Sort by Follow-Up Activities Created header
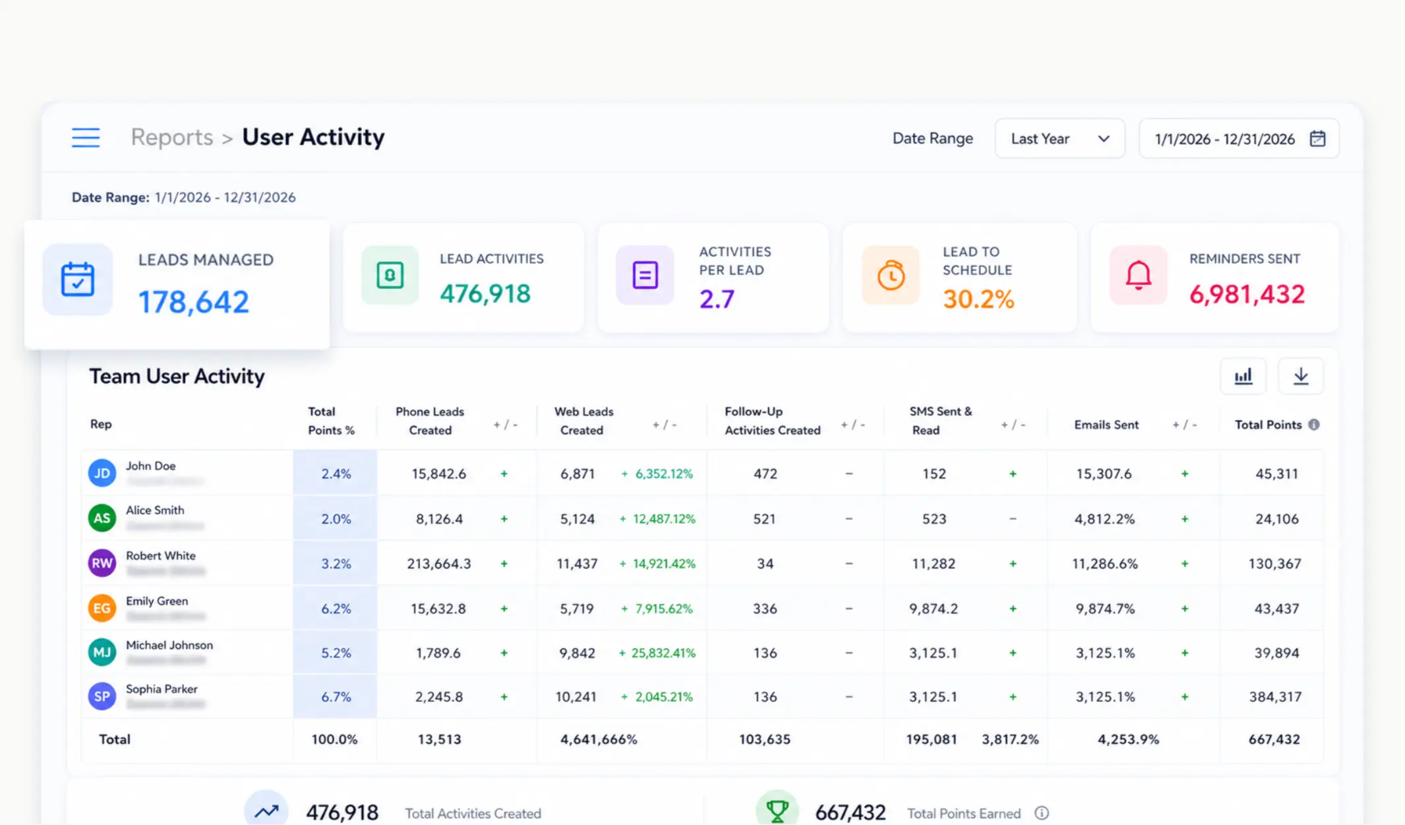The width and height of the screenshot is (1405, 825). point(773,421)
